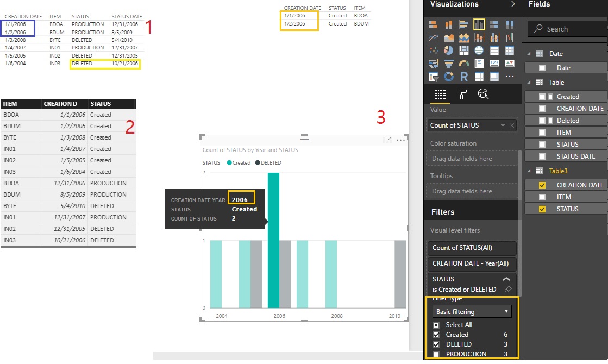Select the 100% stacked bar chart visualization
This screenshot has height=364, width=608.
[x=494, y=25]
